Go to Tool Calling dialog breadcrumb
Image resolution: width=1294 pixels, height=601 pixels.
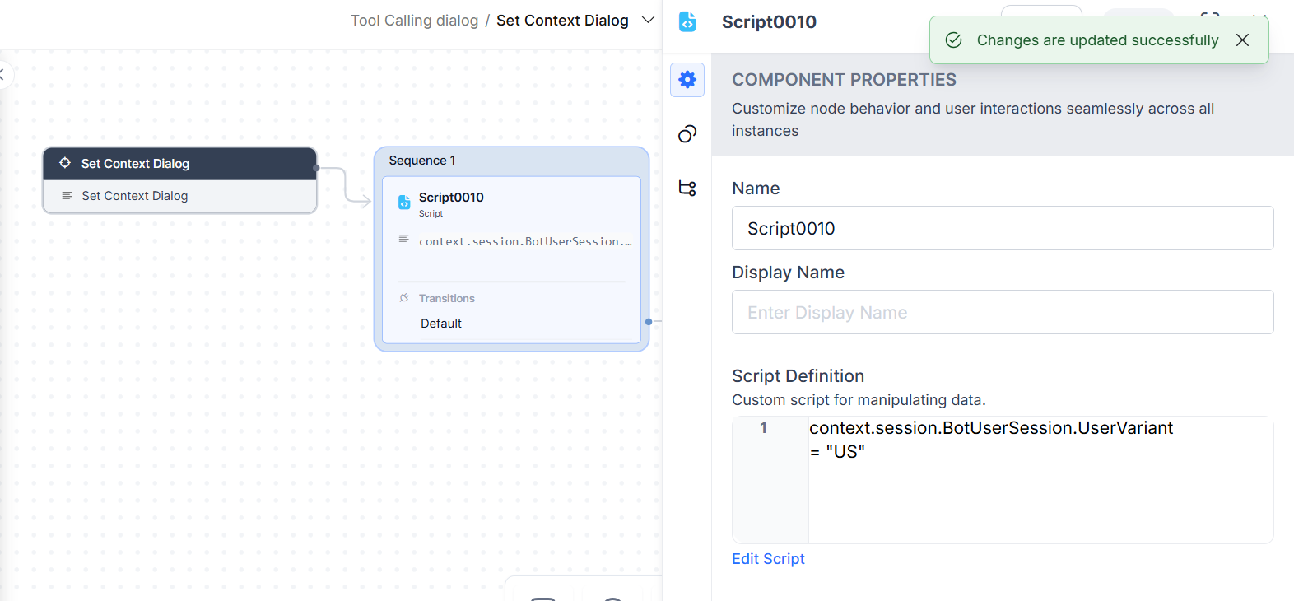[x=414, y=21]
